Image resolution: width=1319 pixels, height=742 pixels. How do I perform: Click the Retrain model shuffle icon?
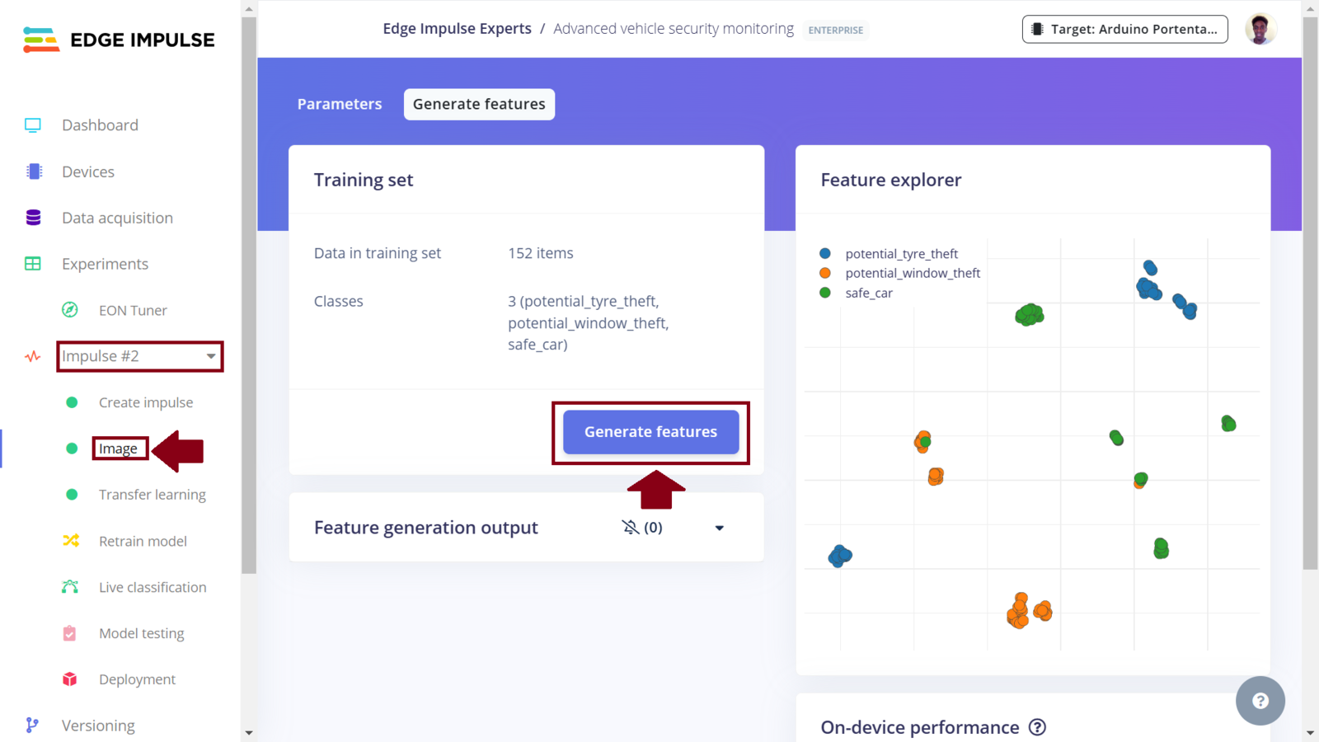pos(71,541)
